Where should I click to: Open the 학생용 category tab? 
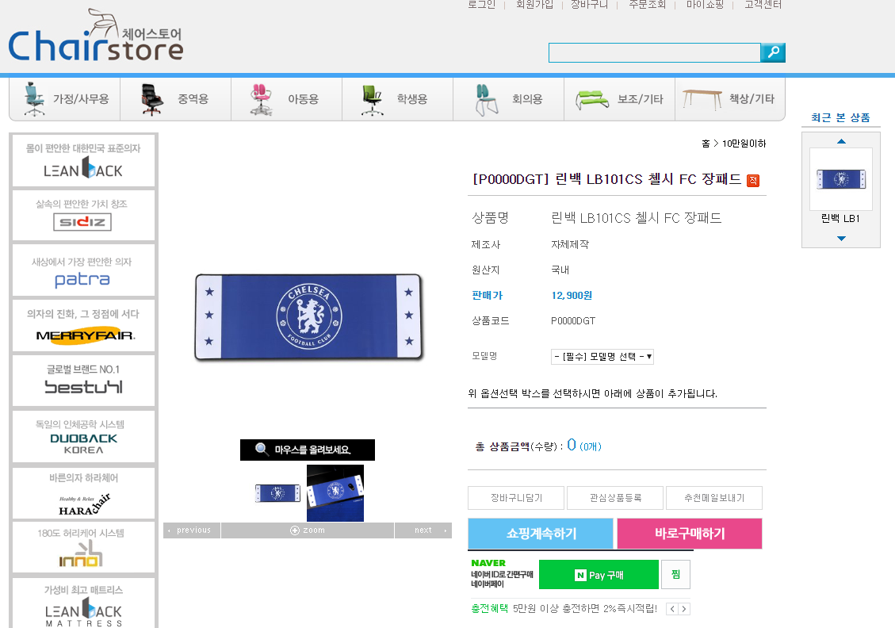pos(397,99)
